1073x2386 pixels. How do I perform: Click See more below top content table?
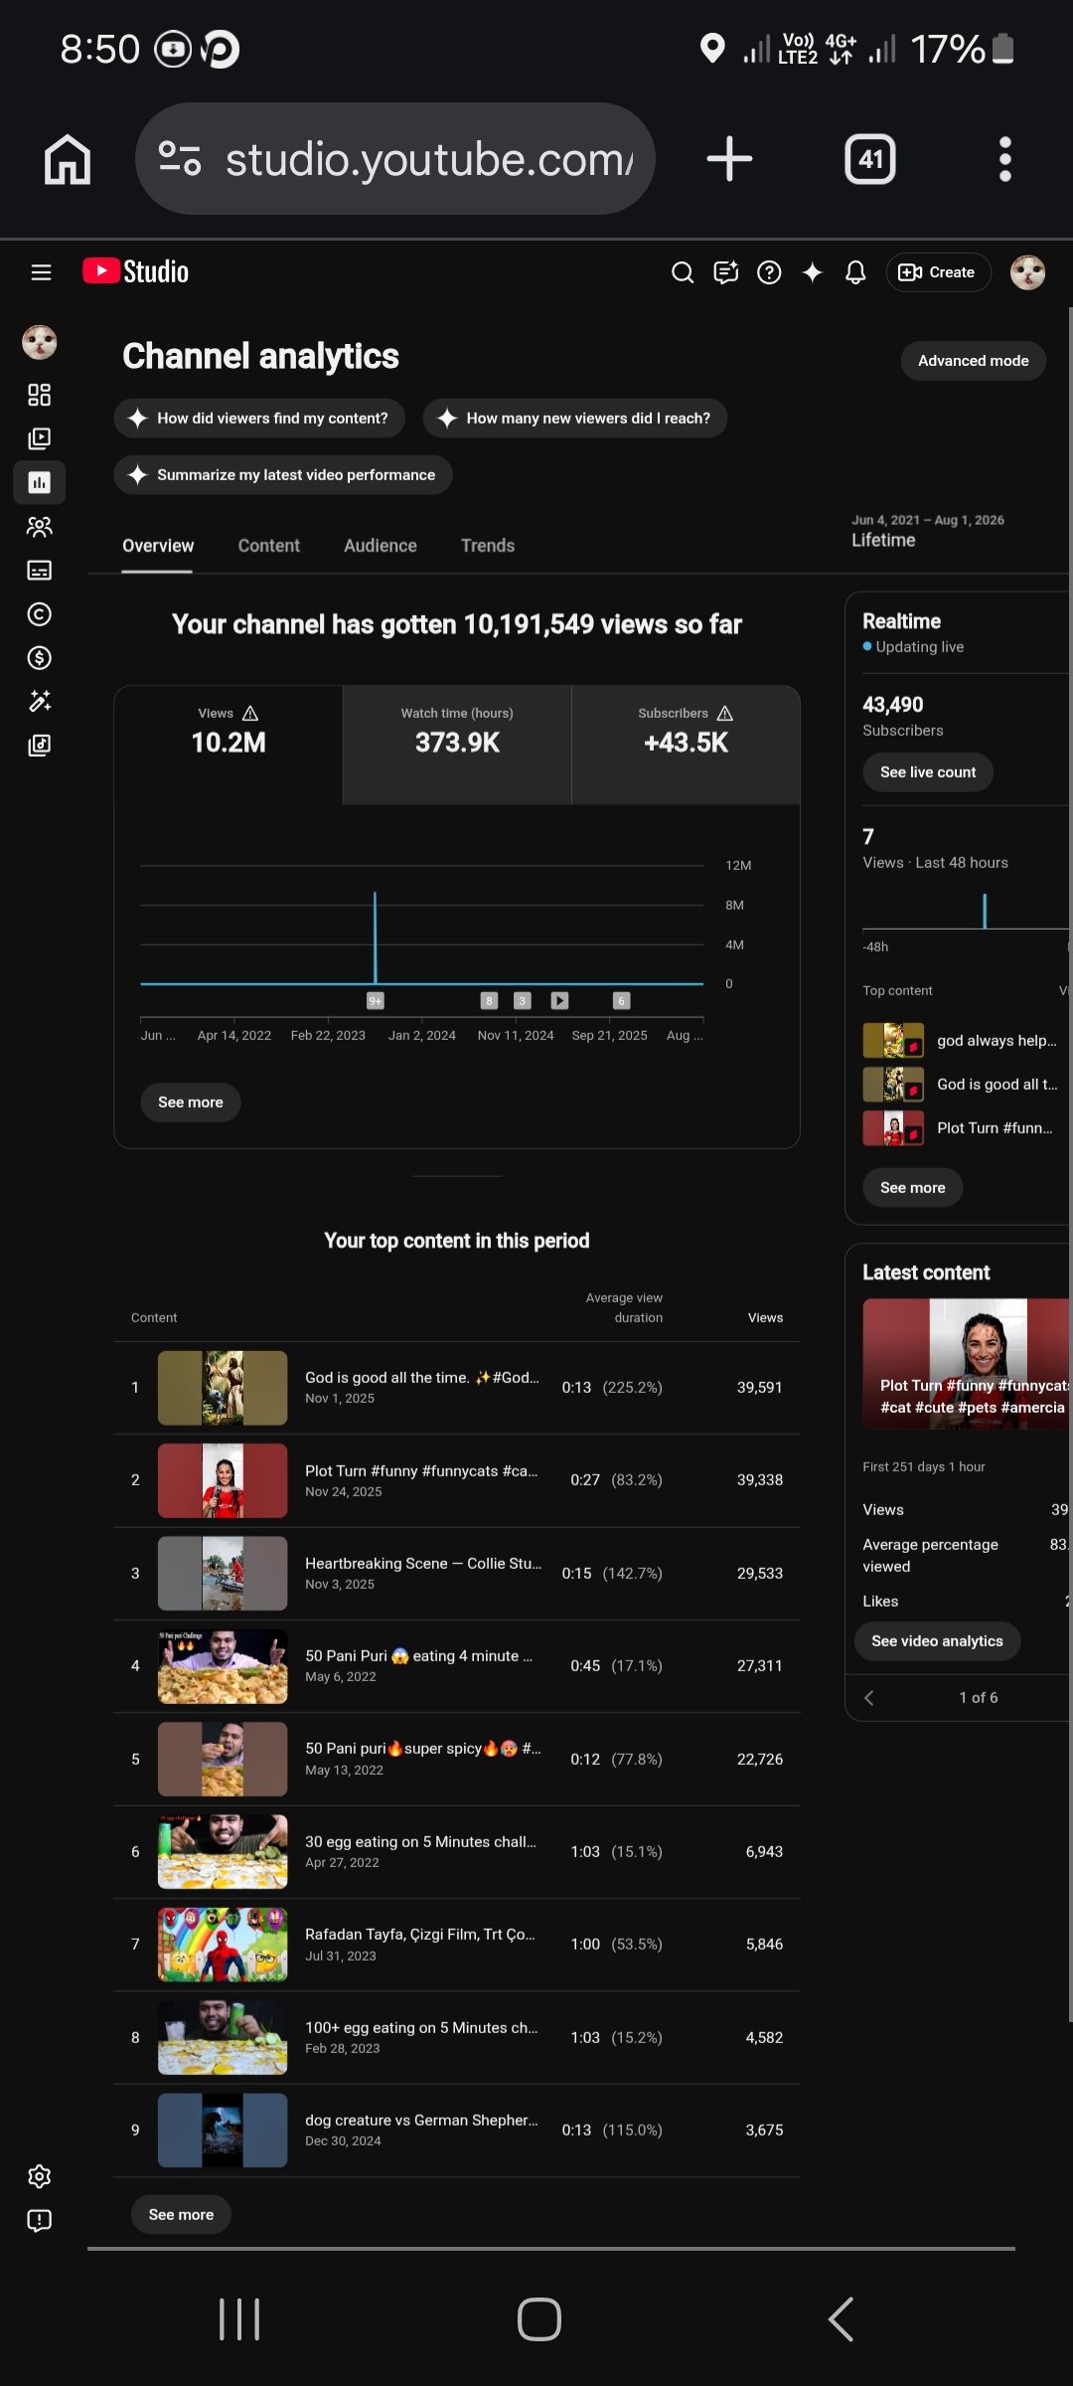click(x=181, y=2215)
